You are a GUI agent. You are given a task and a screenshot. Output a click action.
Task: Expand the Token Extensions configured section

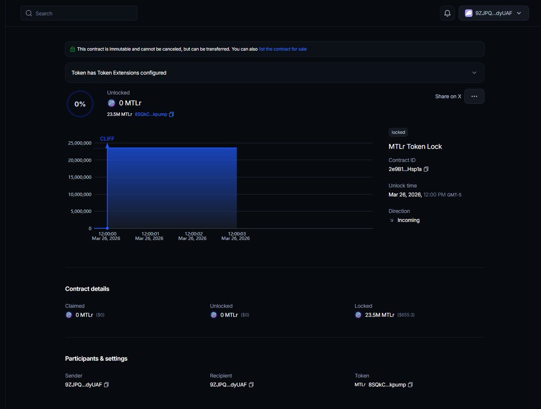coord(474,72)
